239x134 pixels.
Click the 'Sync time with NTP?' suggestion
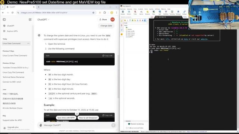click(x=66, y=118)
